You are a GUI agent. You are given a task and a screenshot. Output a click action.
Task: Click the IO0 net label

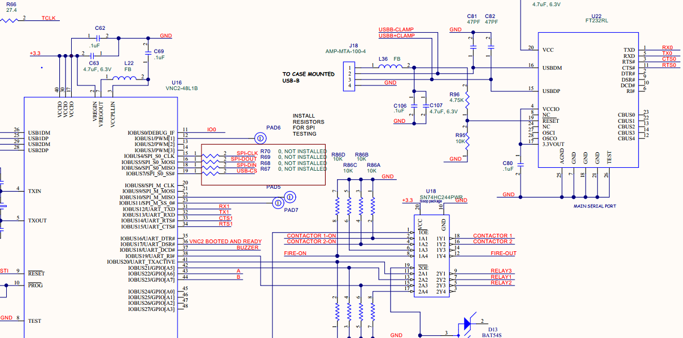(212, 130)
